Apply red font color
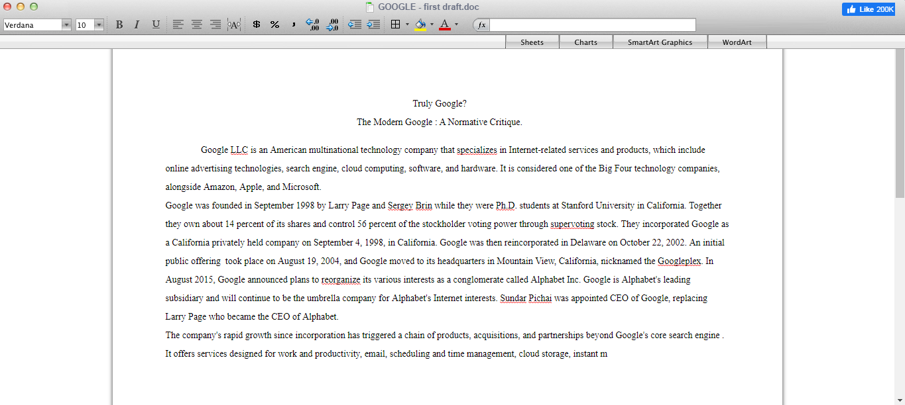Screen dimensions: 905x405 point(445,24)
